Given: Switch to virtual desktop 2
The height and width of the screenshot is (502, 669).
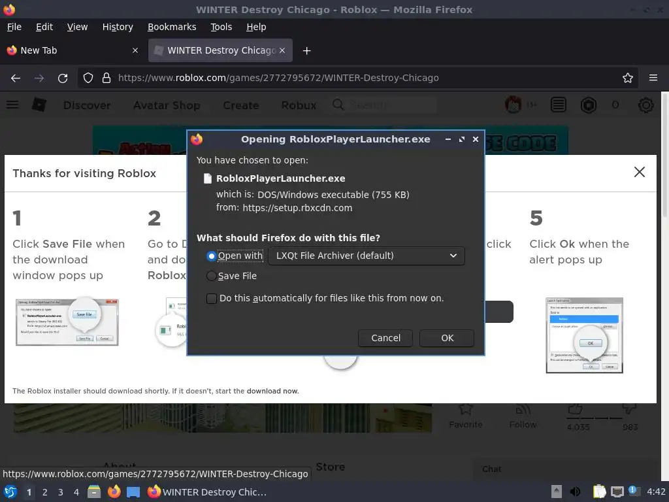Looking at the screenshot, I should click(45, 492).
